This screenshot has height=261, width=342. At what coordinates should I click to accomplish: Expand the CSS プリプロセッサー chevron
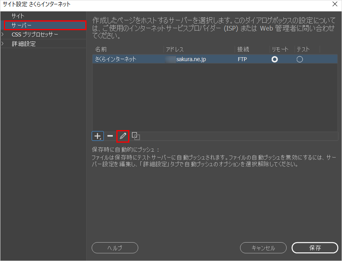(3, 34)
